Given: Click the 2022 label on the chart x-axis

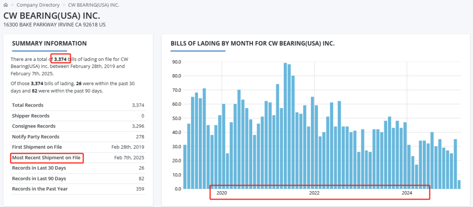Looking at the screenshot, I should click(x=314, y=193).
